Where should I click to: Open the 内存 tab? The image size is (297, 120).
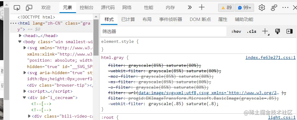[x=170, y=7]
